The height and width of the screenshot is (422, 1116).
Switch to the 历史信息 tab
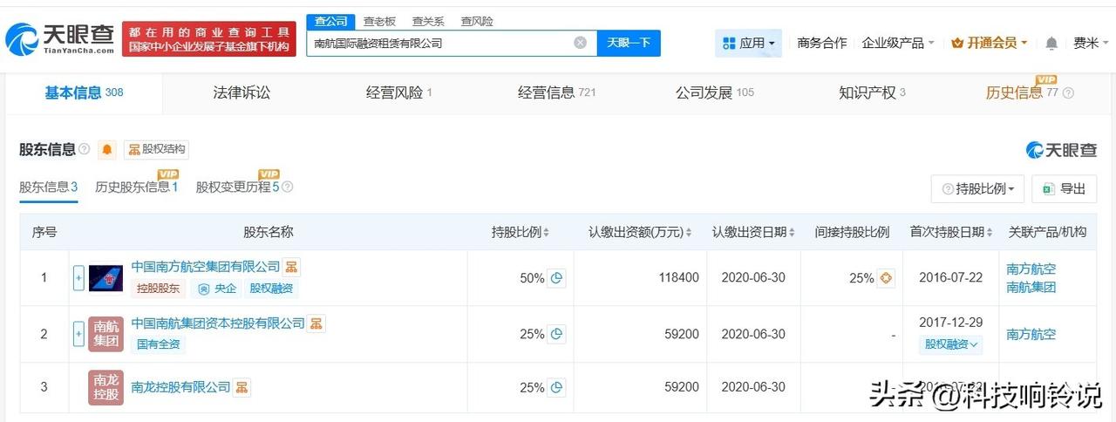(1022, 92)
